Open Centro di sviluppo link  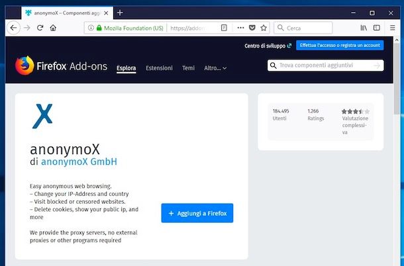pos(268,46)
